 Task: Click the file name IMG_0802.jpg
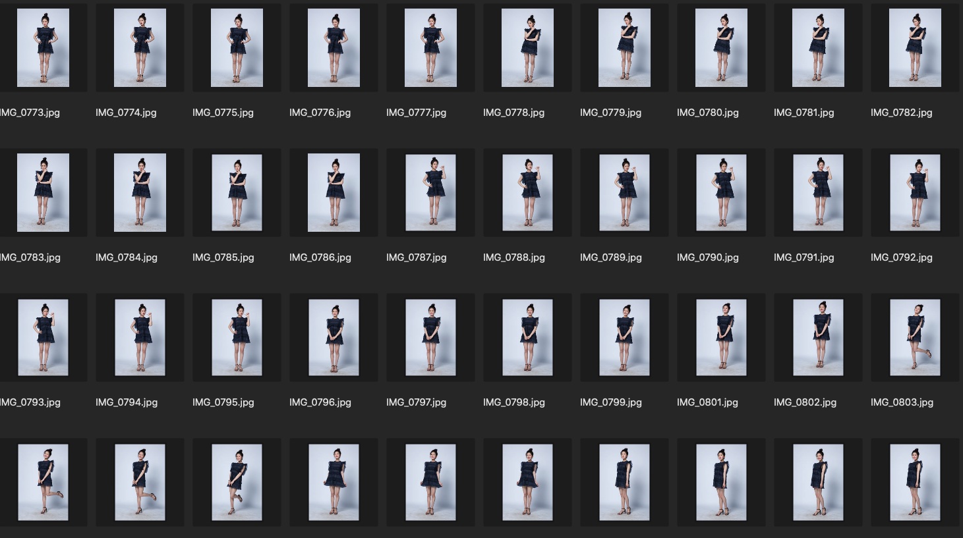coord(805,402)
